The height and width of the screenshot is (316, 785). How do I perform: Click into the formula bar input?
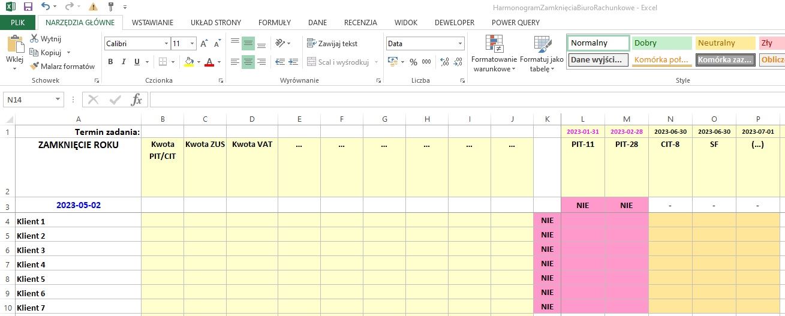467,100
